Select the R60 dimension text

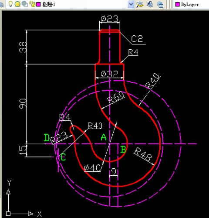click(116, 97)
